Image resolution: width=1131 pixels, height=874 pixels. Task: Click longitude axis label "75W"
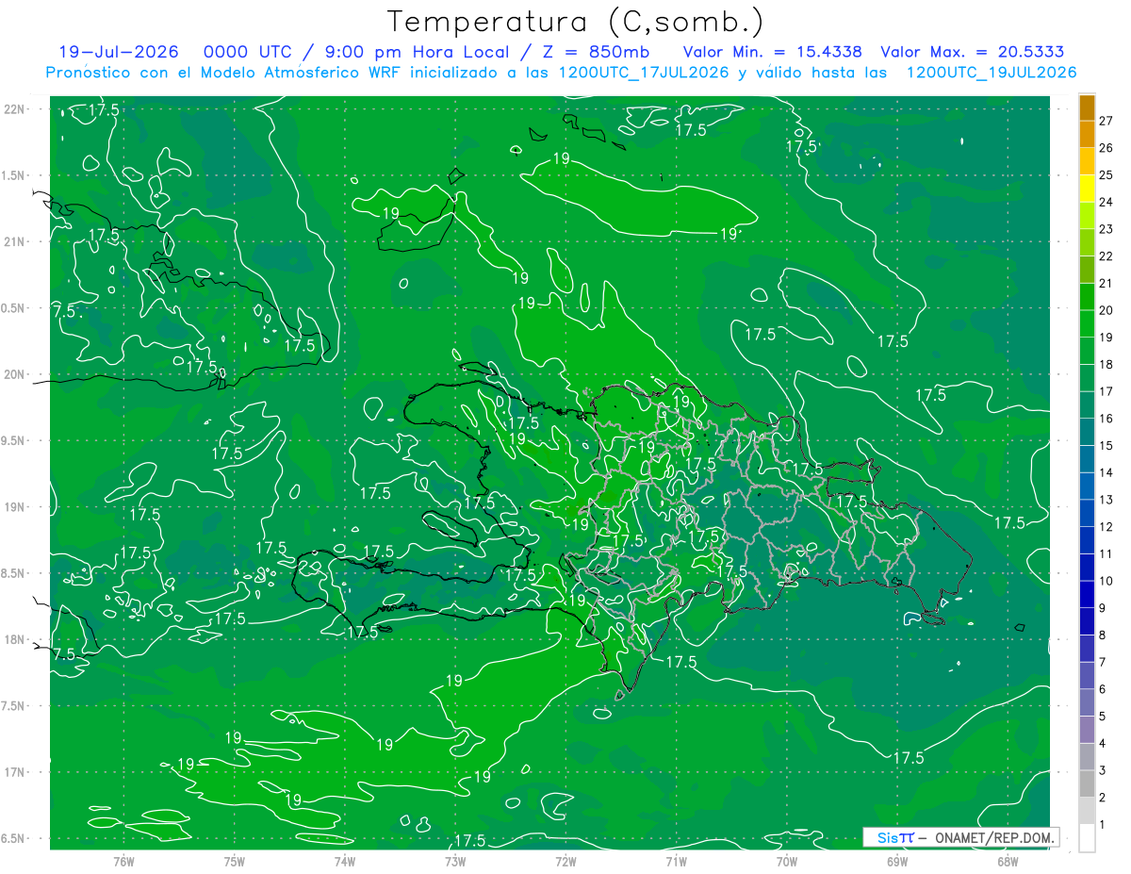pyautogui.click(x=235, y=861)
